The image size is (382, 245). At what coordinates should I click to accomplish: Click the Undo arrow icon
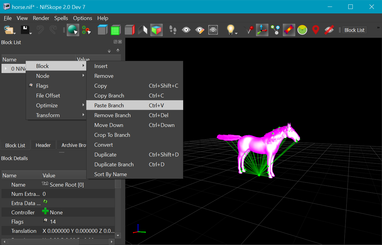[40, 30]
